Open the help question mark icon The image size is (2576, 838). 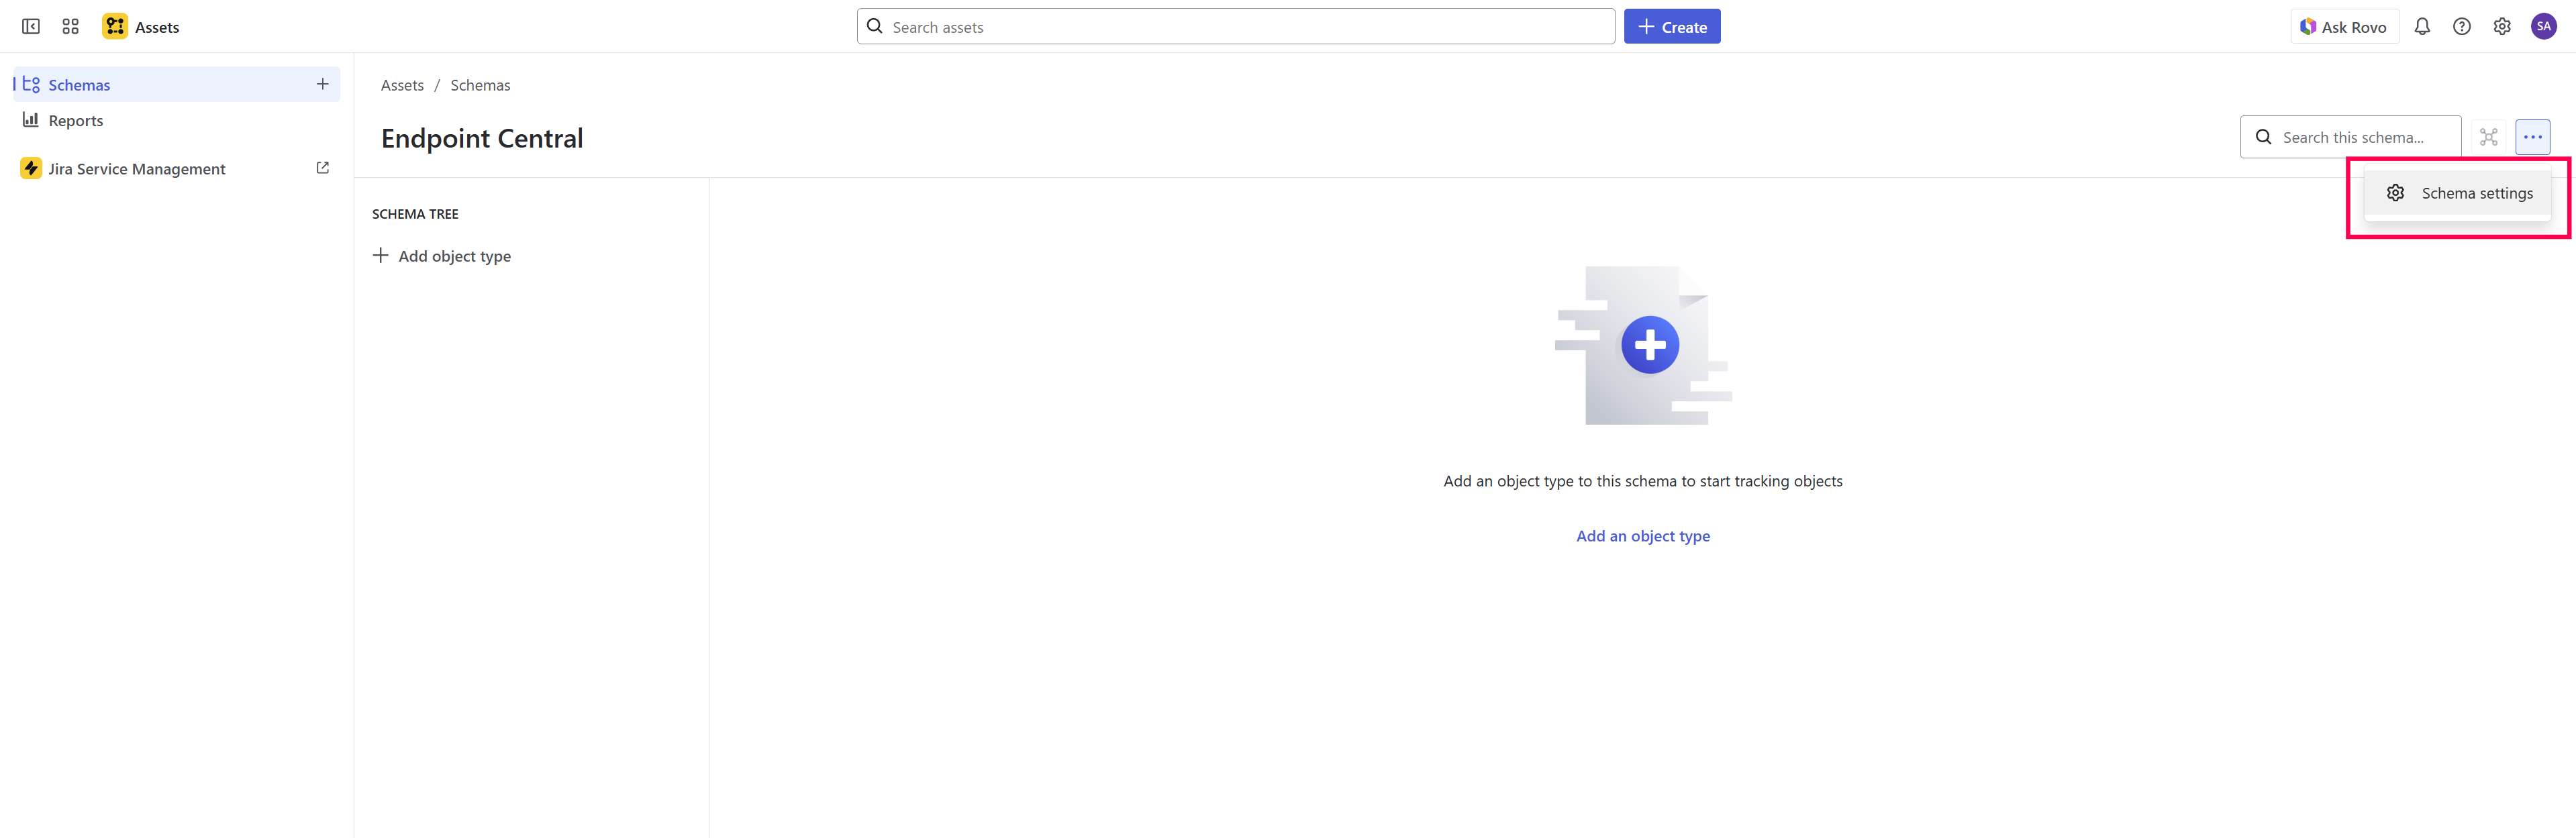(2461, 27)
